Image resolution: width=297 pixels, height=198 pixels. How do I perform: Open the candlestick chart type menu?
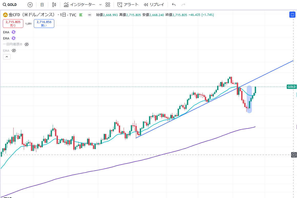(x=54, y=5)
